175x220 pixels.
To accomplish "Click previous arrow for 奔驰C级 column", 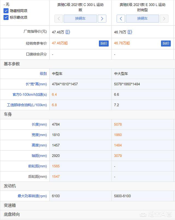I will [x=59, y=19].
